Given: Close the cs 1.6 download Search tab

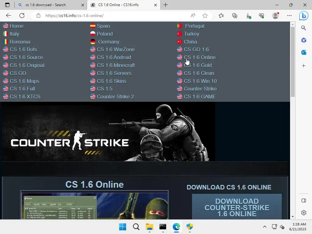Looking at the screenshot, I should click(83, 5).
